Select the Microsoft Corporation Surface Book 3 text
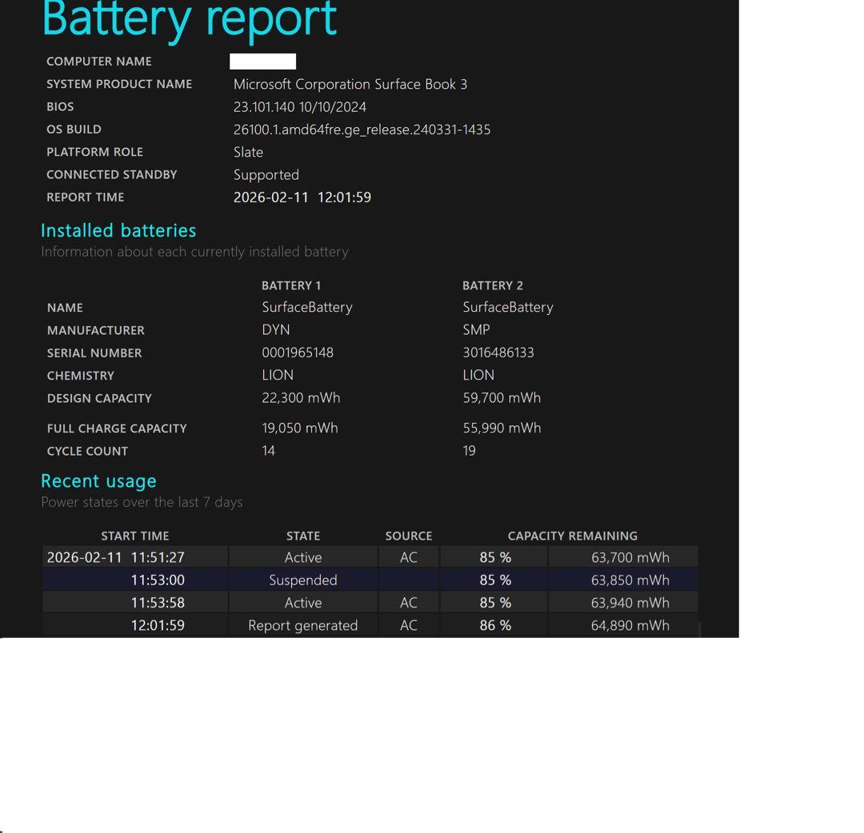Image resolution: width=864 pixels, height=833 pixels. coord(350,84)
